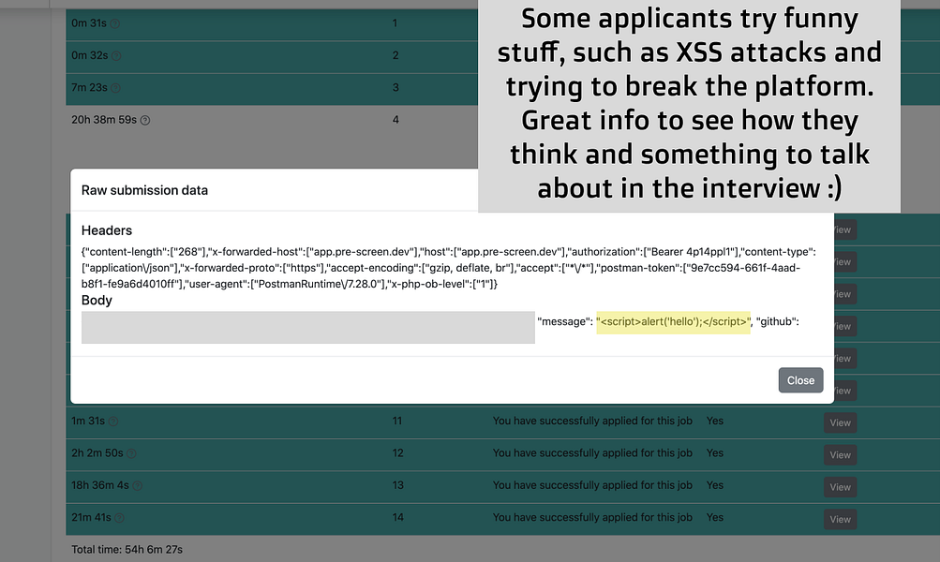Click success message in row 12
This screenshot has width=940, height=562.
(592, 453)
